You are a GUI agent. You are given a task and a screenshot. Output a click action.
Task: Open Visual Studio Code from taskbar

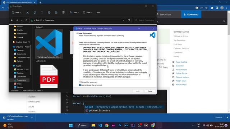coord(100,125)
